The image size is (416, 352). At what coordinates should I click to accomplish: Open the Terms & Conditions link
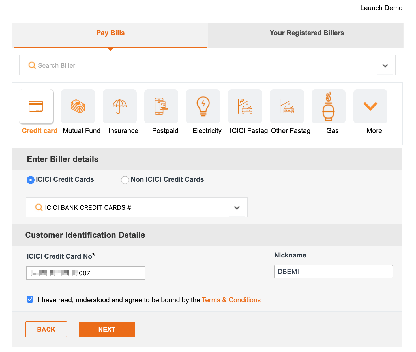click(x=231, y=300)
